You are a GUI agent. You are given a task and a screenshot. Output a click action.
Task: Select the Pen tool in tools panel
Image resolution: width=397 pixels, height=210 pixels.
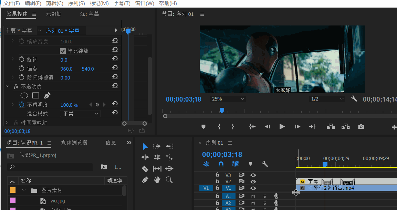[145, 180]
